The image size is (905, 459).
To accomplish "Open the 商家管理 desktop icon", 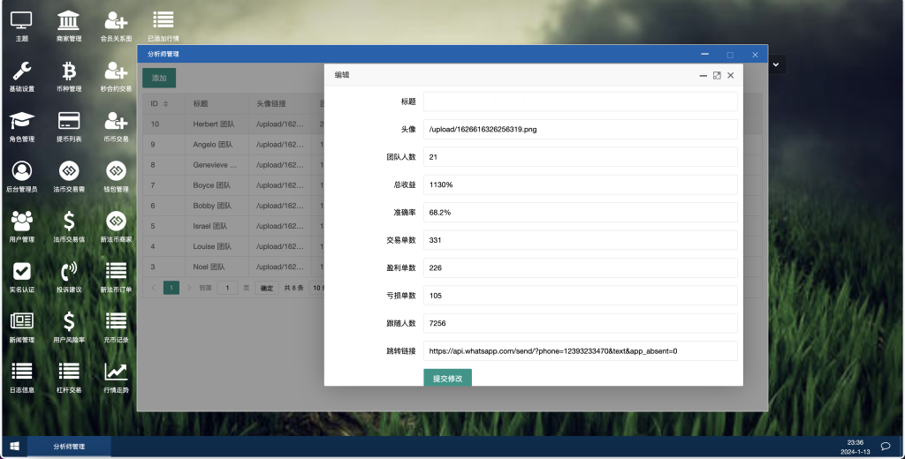I will (69, 21).
